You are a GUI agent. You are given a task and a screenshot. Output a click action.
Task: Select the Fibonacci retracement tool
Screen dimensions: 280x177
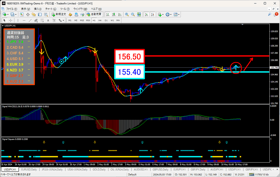[x=42, y=20]
